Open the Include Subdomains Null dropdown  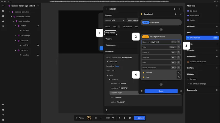click(x=174, y=68)
